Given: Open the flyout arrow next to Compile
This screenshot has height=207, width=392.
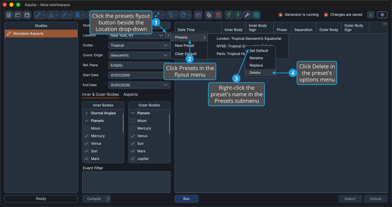Looking at the screenshot, I should tap(108, 199).
